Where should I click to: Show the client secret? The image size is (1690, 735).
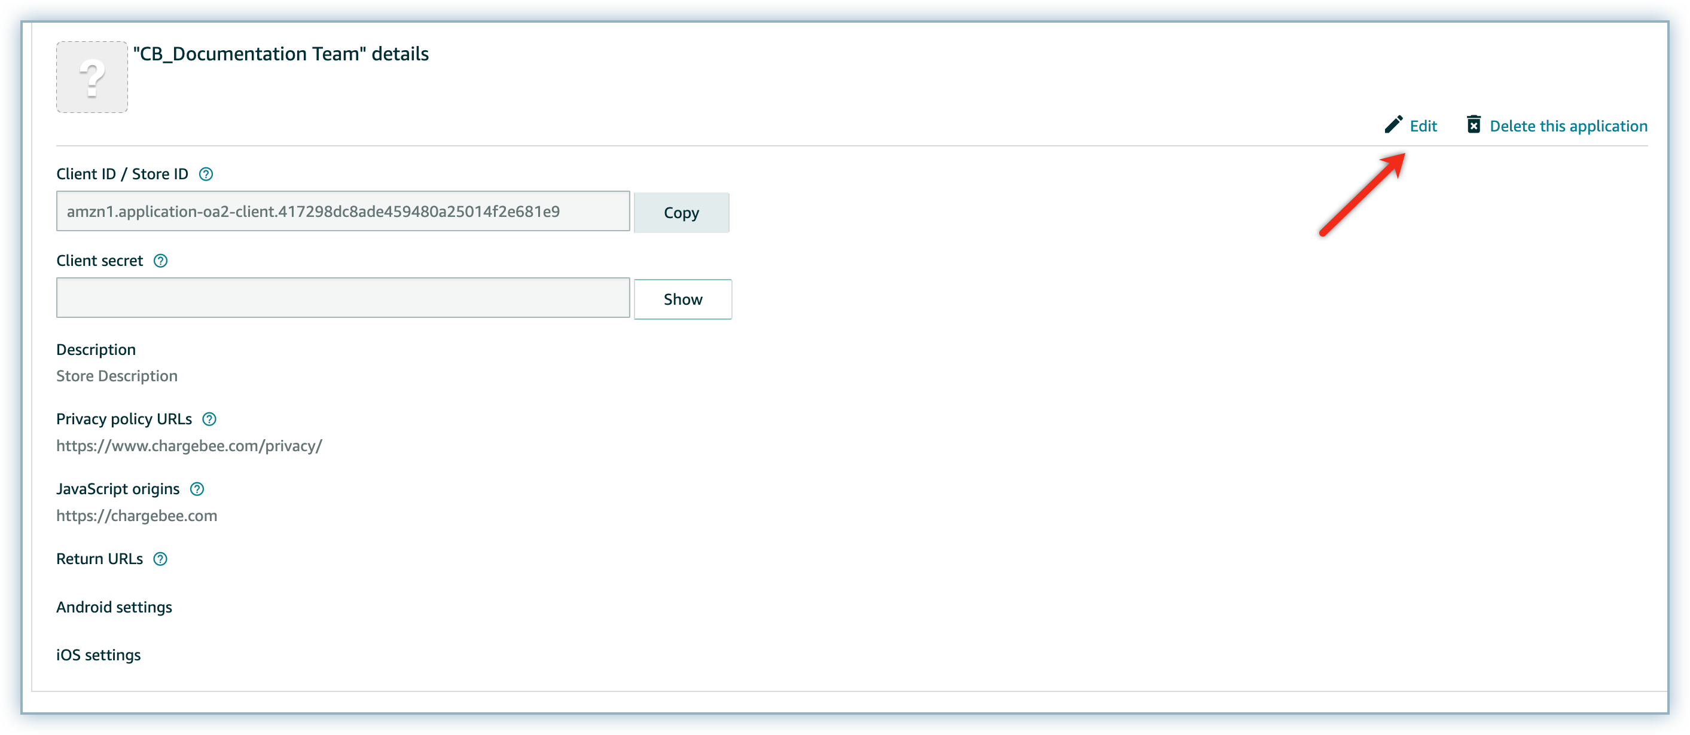pyautogui.click(x=682, y=299)
